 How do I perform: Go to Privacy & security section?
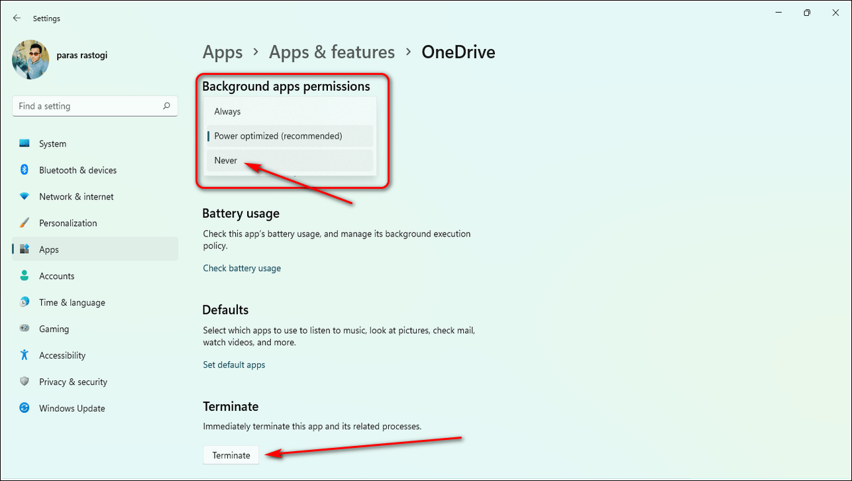(73, 382)
